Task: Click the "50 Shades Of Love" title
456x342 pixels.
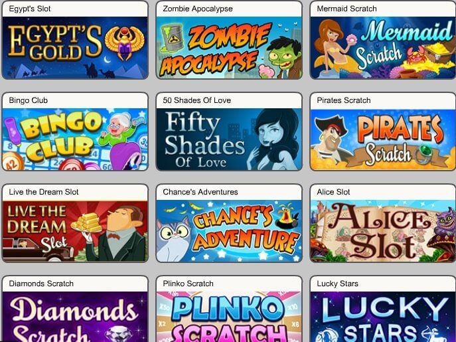Action: pyautogui.click(x=197, y=100)
